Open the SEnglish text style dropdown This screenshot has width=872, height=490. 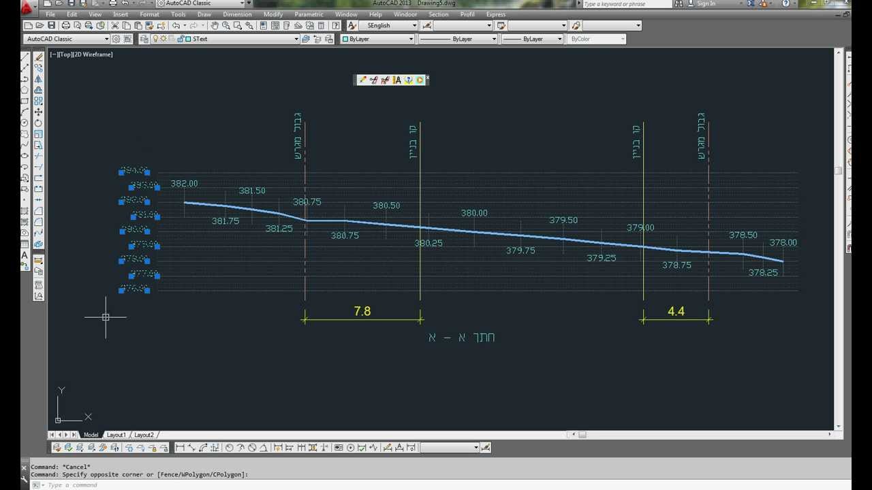click(x=389, y=25)
